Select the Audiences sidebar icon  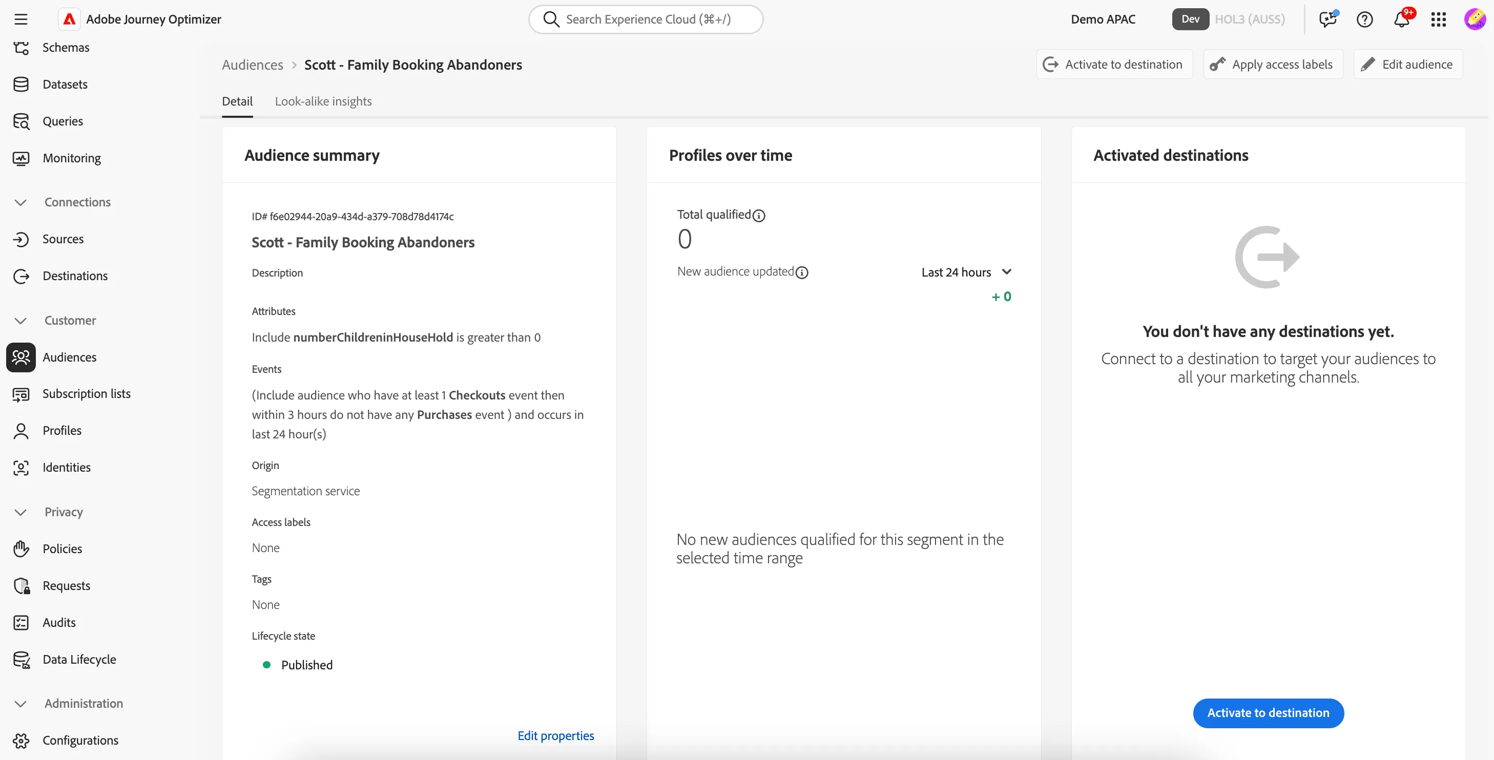click(21, 357)
